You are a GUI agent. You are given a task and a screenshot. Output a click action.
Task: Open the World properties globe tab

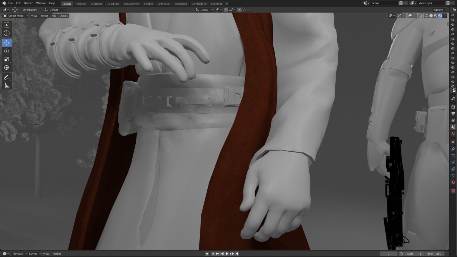click(453, 134)
